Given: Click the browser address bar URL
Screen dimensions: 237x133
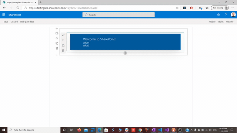Looking at the screenshot, I should pos(63,8).
